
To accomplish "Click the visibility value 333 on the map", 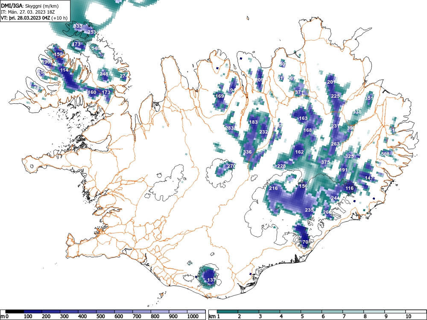I will pyautogui.click(x=78, y=26).
